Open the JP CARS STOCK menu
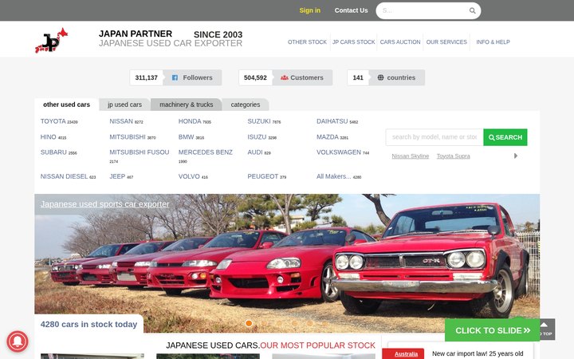The height and width of the screenshot is (359, 574). click(354, 42)
